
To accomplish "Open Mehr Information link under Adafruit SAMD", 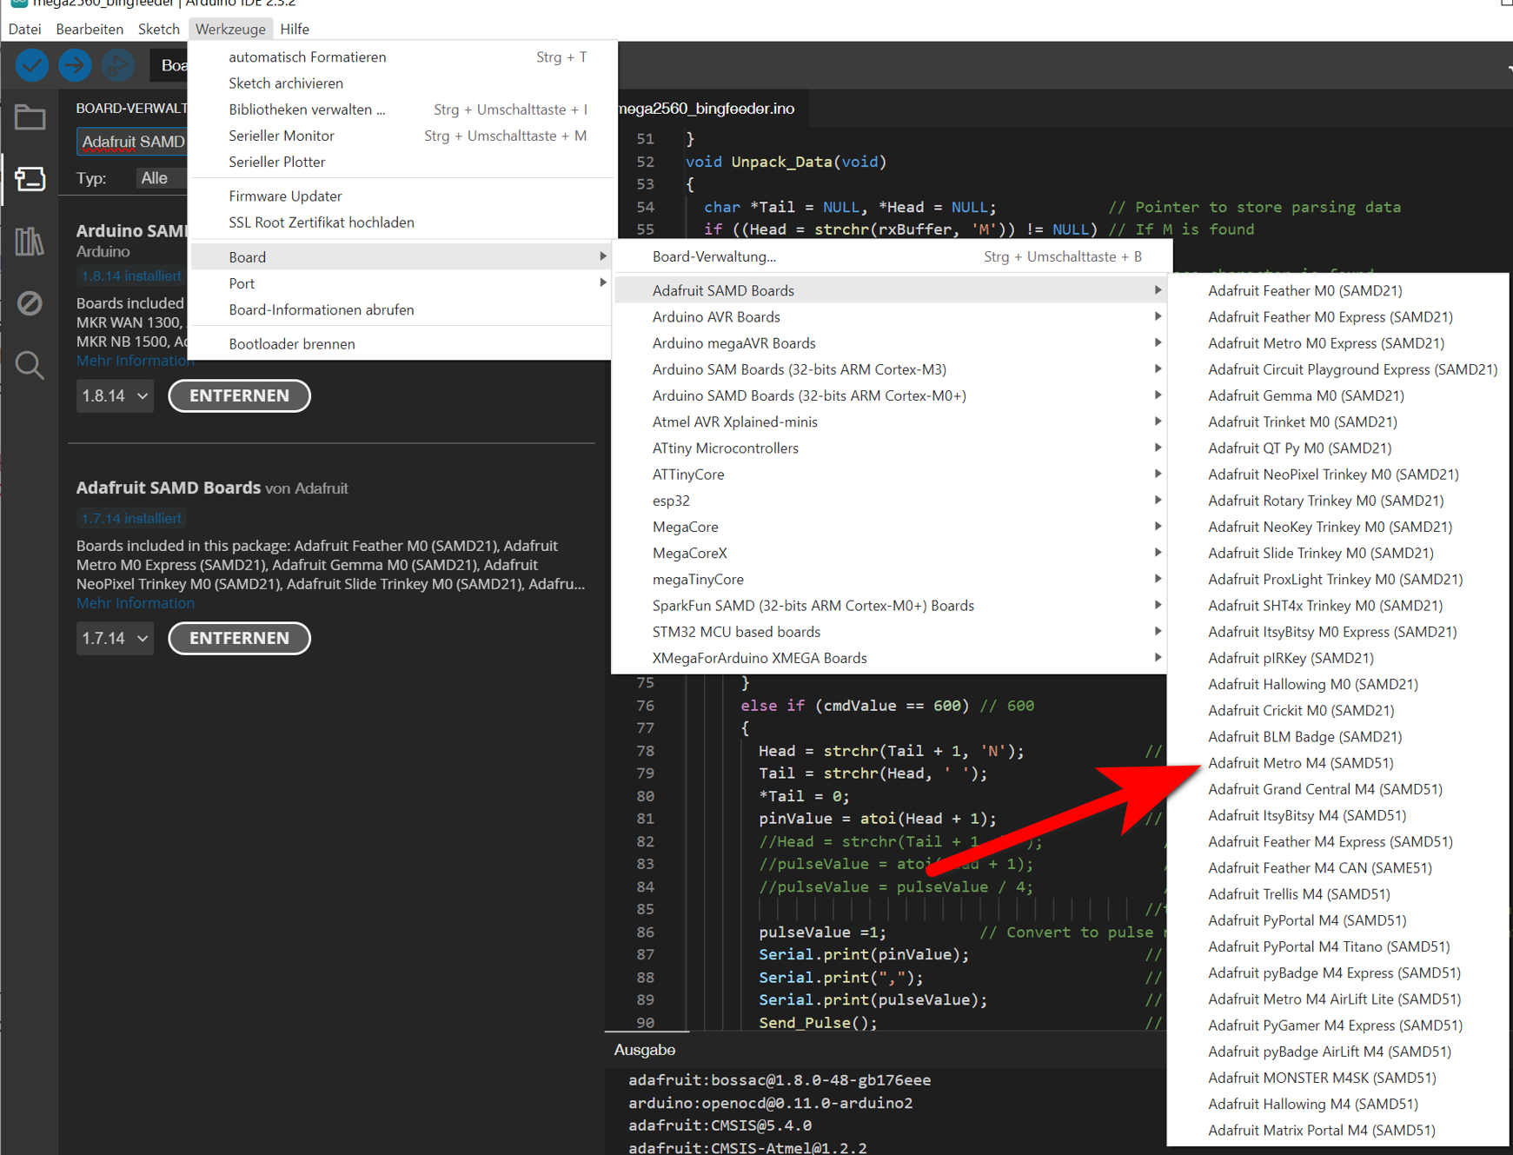I will (136, 603).
